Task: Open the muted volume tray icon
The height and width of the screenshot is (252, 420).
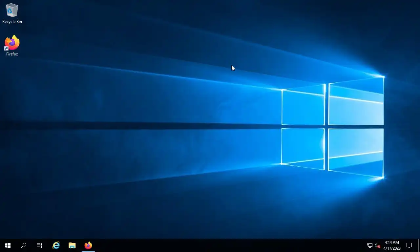Action: click(x=377, y=245)
